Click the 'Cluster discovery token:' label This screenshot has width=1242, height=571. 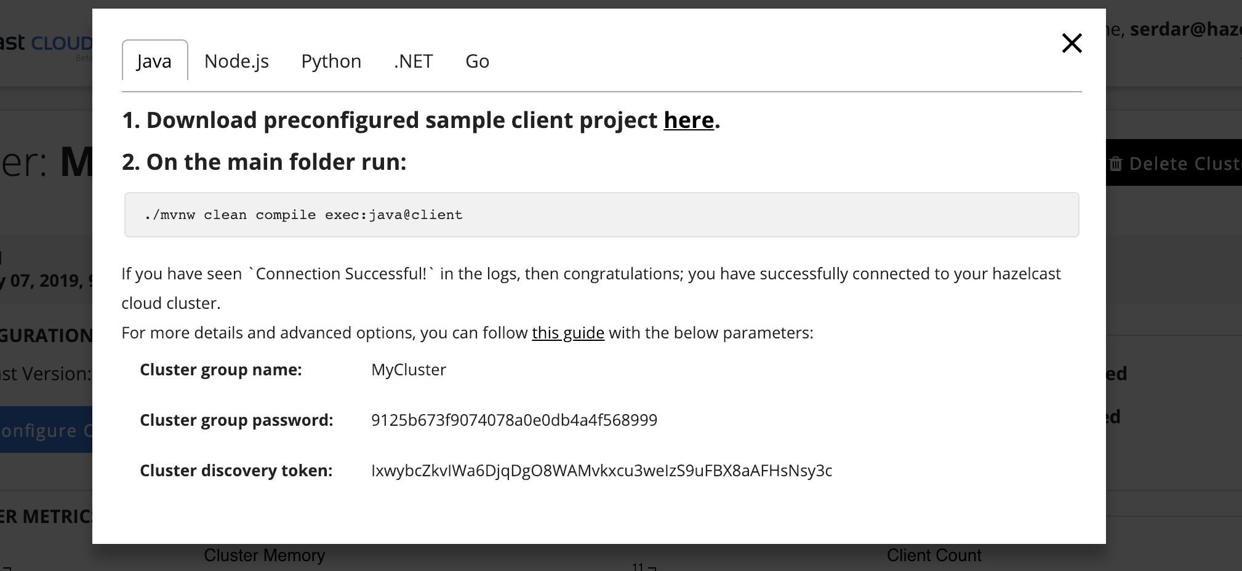[236, 471]
